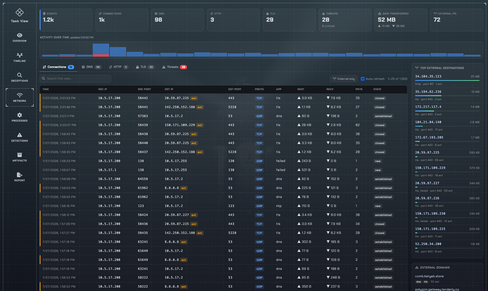Sort table by SENT column header
Viewport: 488px width, 291px height.
[301, 89]
